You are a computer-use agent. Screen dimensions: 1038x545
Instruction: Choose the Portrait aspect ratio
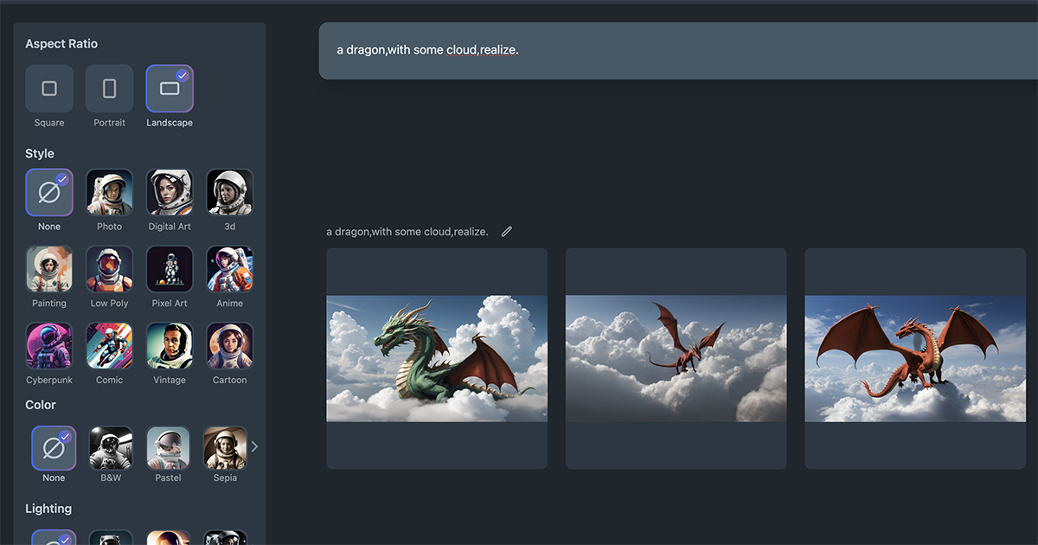coord(109,88)
